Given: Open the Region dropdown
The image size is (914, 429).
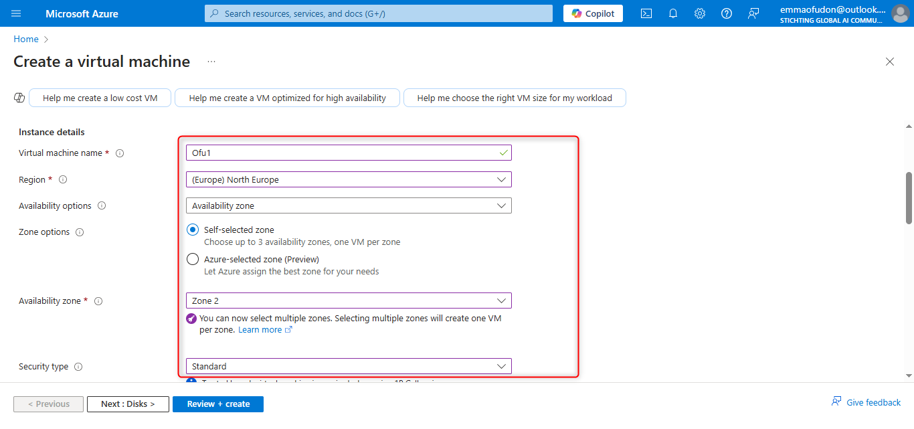Looking at the screenshot, I should click(349, 179).
